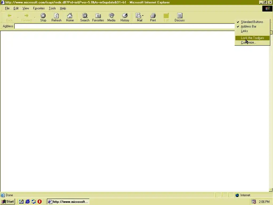Open the Discuss toolbar icon
The height and width of the screenshot is (205, 273).
(x=179, y=17)
